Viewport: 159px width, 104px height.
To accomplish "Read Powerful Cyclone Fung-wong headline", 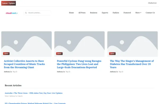I will (79, 64).
